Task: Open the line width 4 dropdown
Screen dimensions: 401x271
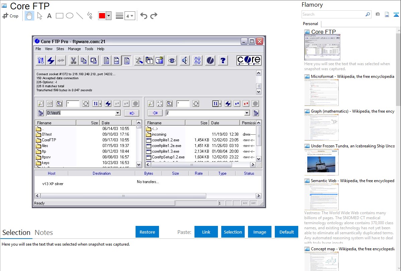Action: tap(130, 16)
